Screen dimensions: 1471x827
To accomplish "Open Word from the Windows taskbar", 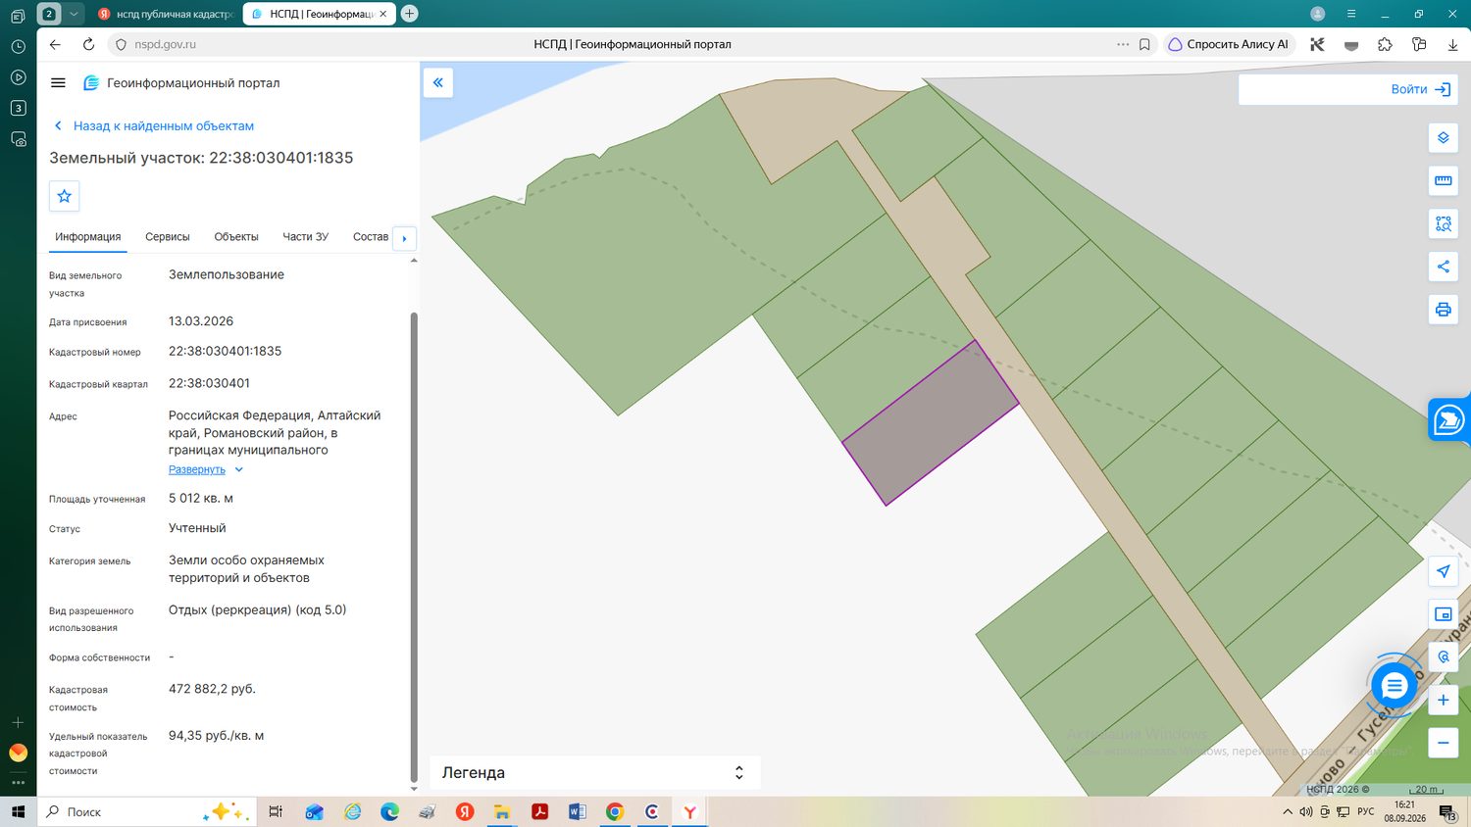I will coord(577,811).
